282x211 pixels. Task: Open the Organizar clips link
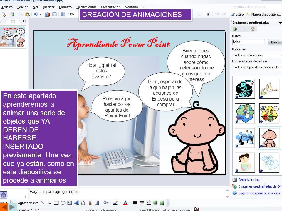coord(250,180)
